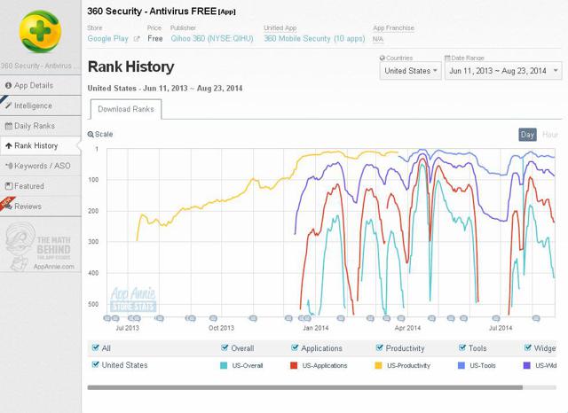Open Keywords / ASO in sidebar

coord(40,166)
